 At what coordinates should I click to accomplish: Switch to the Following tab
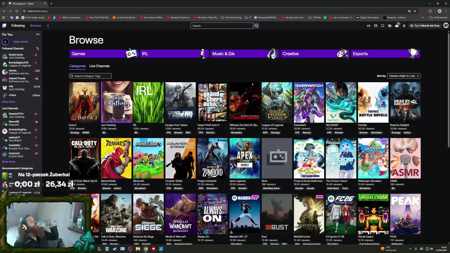click(18, 26)
